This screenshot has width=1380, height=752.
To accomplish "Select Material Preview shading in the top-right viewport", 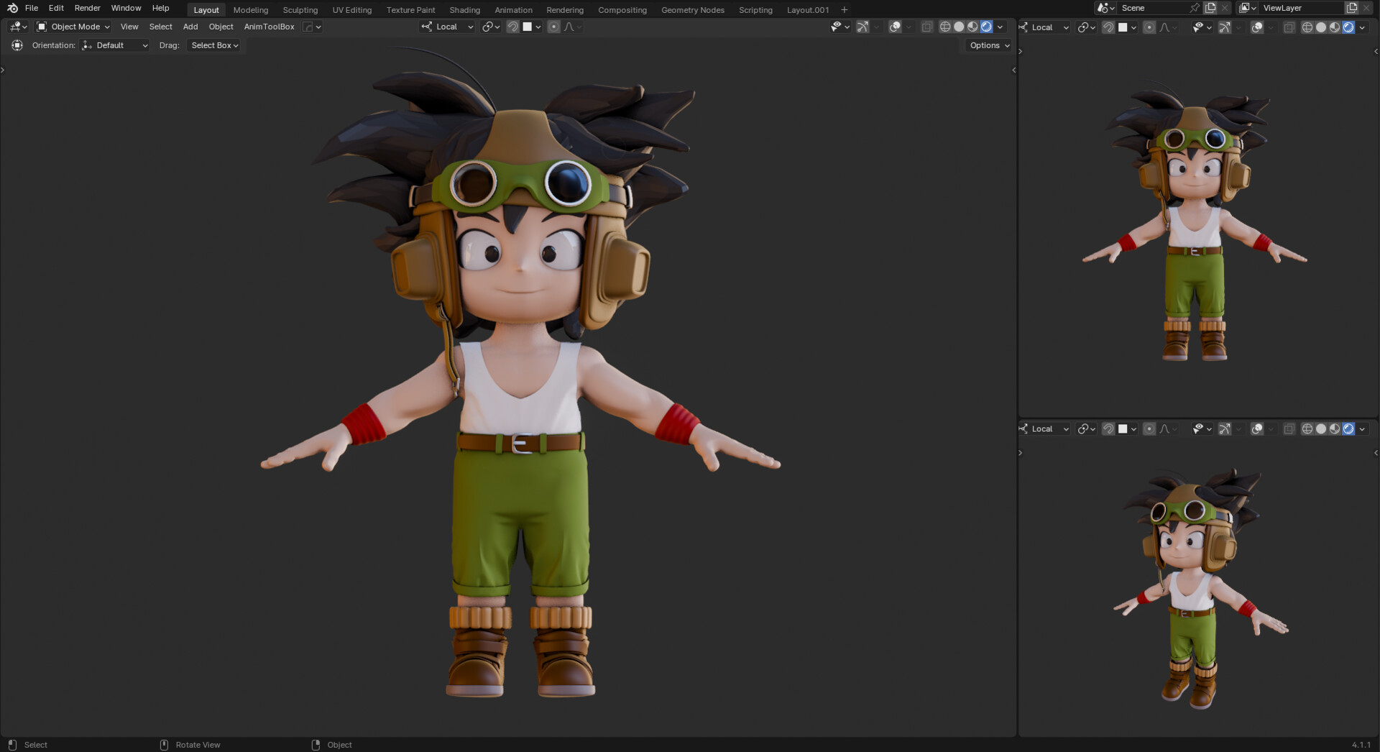I will [1335, 27].
